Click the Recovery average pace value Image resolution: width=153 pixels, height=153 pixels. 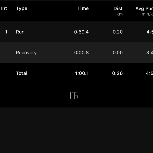click(150, 53)
